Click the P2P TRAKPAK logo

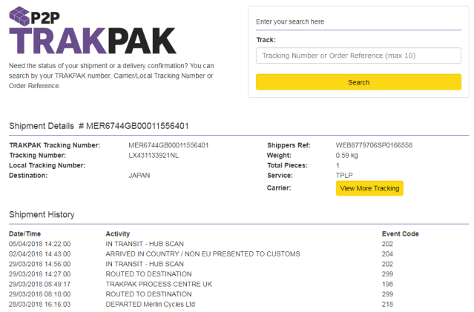(93, 30)
